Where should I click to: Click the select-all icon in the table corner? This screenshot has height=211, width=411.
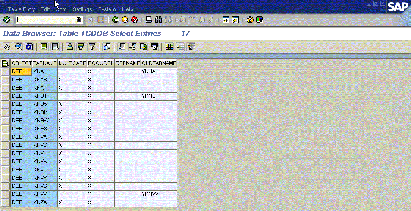[x=6, y=63]
